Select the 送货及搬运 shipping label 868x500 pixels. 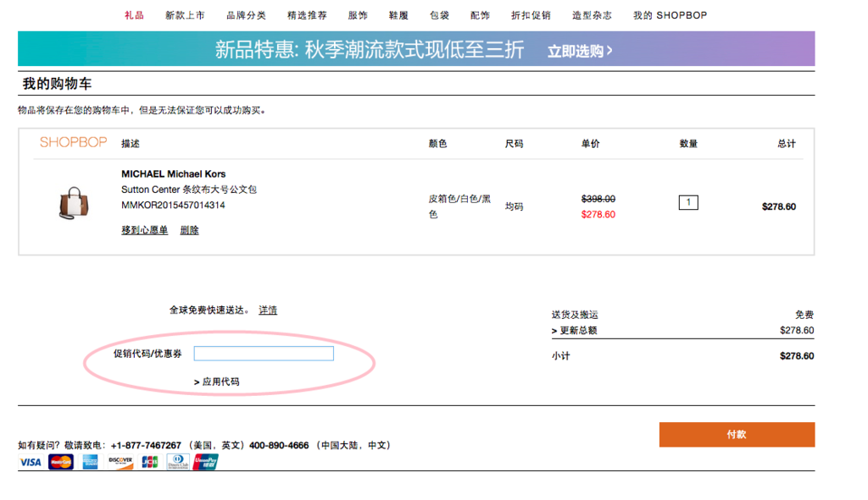point(575,315)
